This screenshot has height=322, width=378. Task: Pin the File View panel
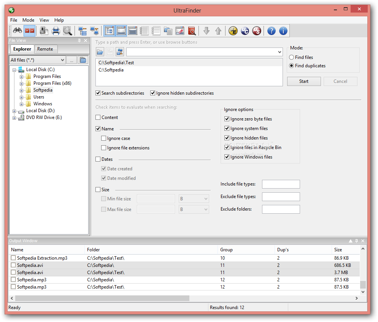click(x=79, y=41)
